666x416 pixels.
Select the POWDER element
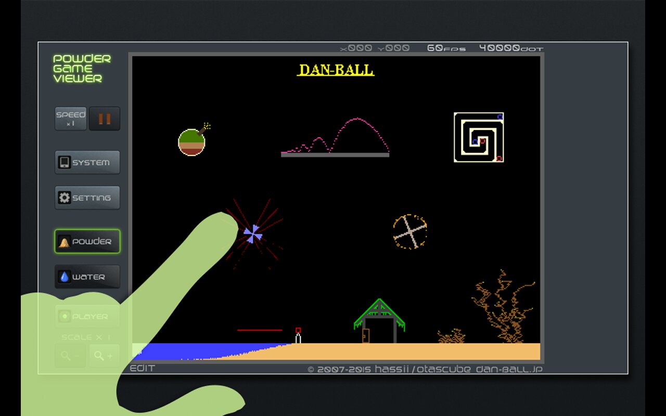point(87,241)
